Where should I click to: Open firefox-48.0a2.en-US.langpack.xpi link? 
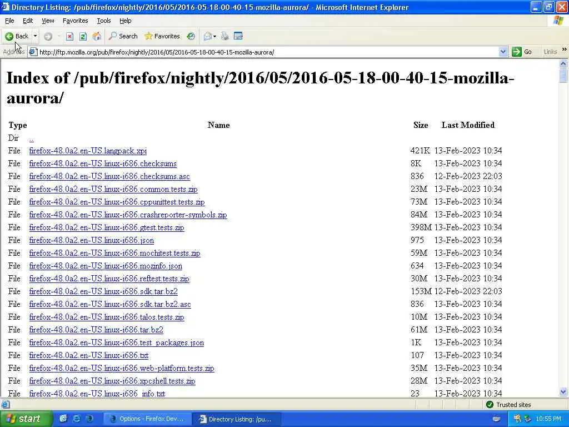[x=88, y=151]
